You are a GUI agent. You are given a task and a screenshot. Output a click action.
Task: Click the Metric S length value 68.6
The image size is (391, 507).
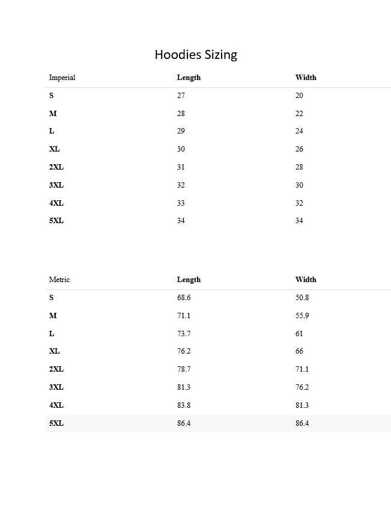(x=184, y=298)
